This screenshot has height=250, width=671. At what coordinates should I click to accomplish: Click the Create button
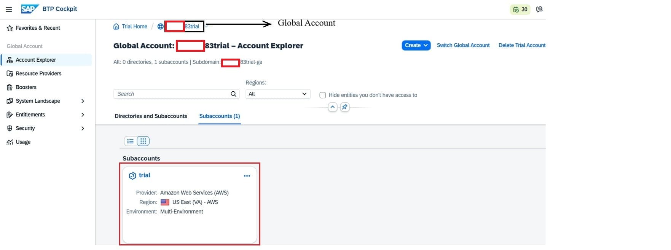(x=416, y=45)
